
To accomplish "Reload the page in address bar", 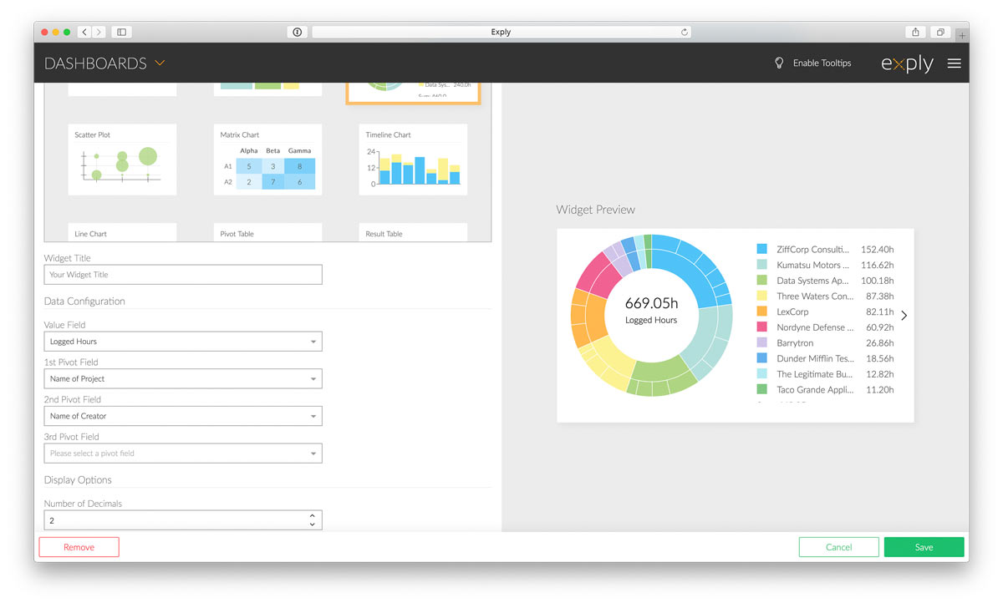I will 685,32.
